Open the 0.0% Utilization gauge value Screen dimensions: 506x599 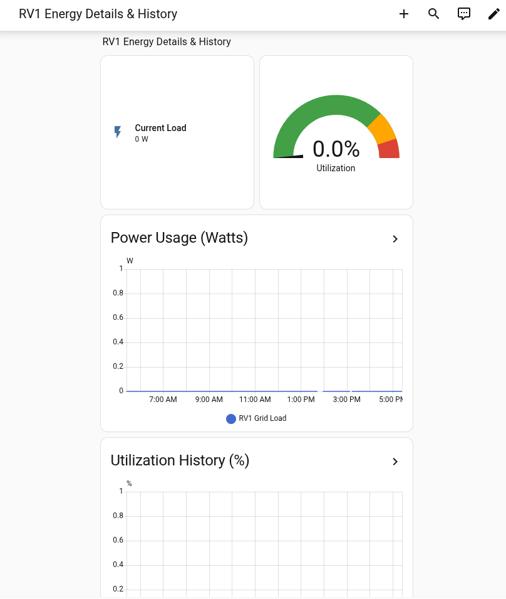pyautogui.click(x=336, y=149)
